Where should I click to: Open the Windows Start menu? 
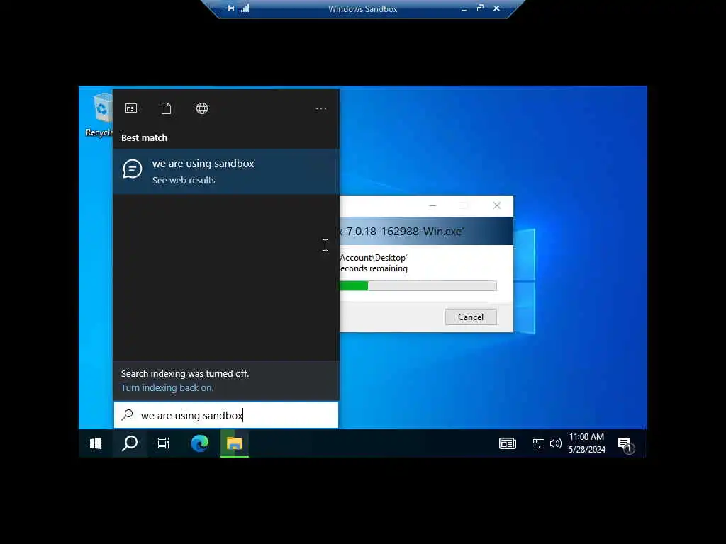96,443
